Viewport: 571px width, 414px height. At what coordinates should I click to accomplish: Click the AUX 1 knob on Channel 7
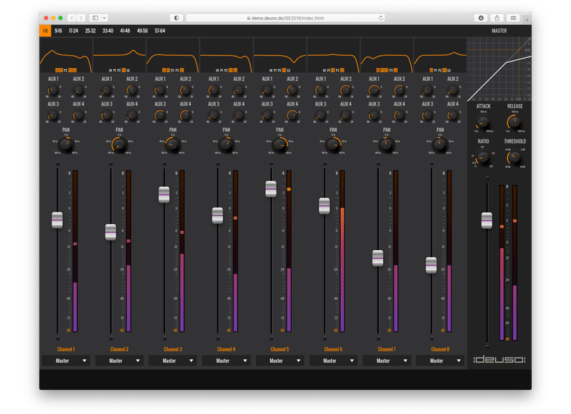[x=374, y=90]
